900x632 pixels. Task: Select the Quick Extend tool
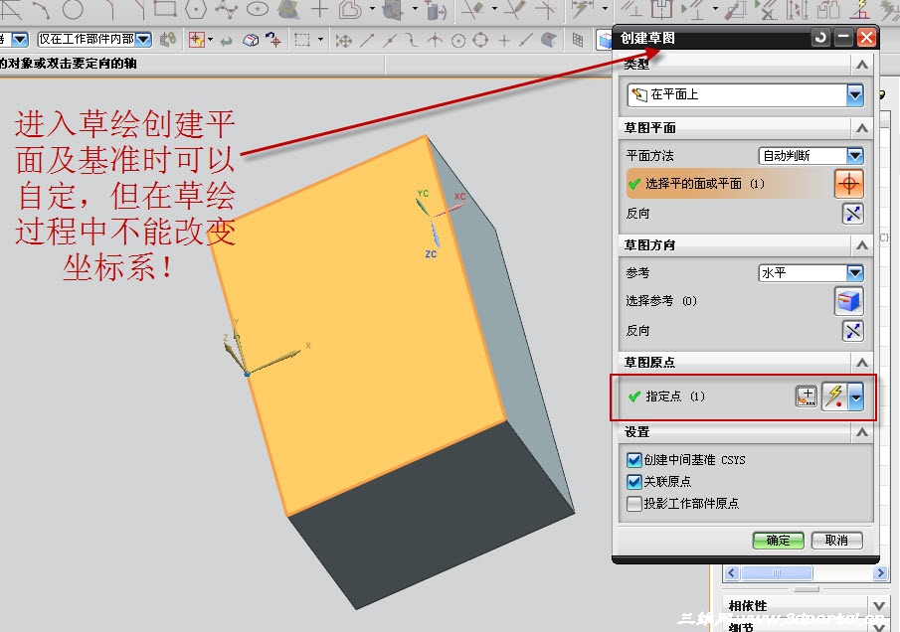tap(514, 9)
